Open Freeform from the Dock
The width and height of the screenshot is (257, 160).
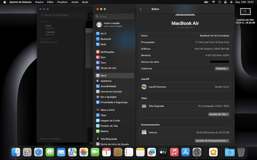coord(152,152)
